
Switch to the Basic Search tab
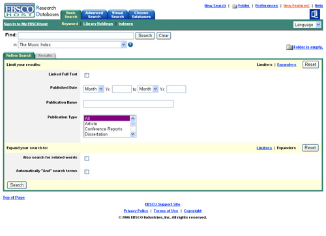pos(71,15)
